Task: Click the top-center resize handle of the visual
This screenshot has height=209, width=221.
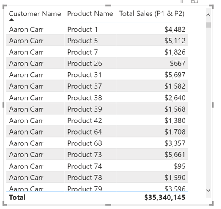Action: (x=108, y=5)
